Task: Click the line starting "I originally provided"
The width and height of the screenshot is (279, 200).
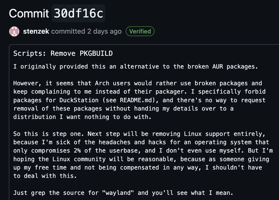Action: click(x=135, y=66)
